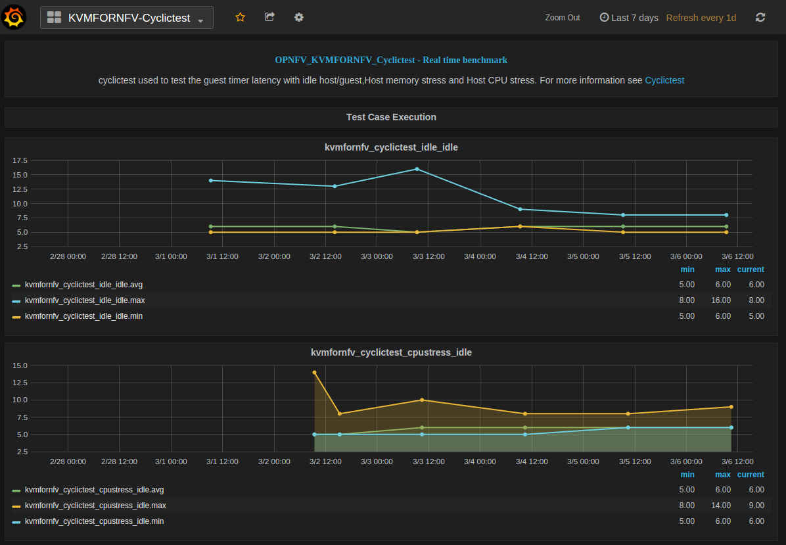Screen dimensions: 786x545
Task: Toggle the idle_idle.avg series in legend
Action: [x=83, y=285]
